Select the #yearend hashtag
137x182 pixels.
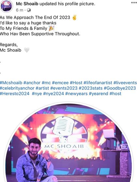coord(99,94)
